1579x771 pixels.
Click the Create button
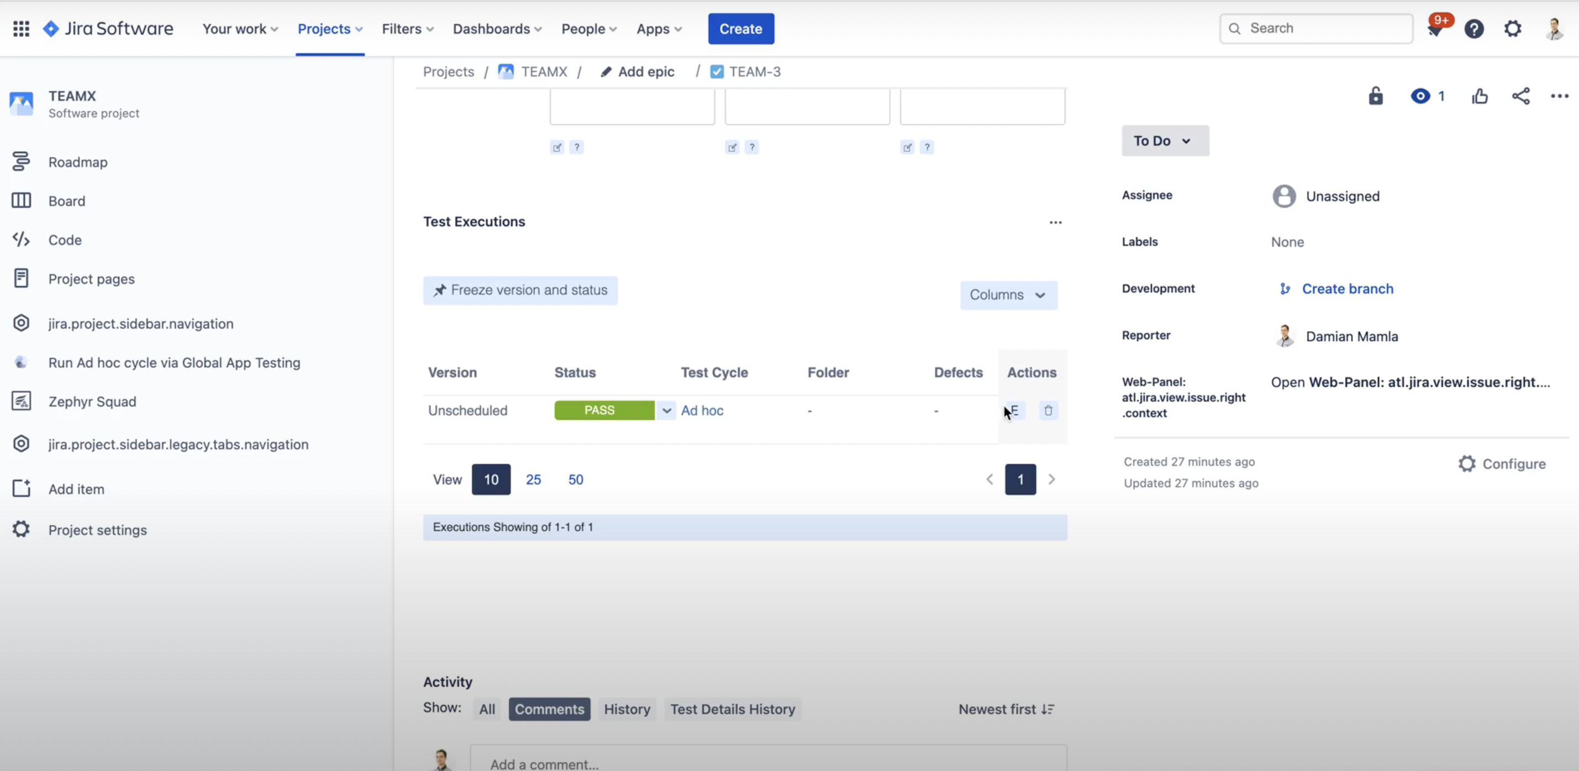740,29
